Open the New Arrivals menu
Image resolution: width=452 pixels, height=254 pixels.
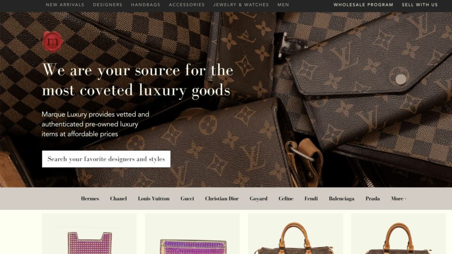click(x=65, y=5)
